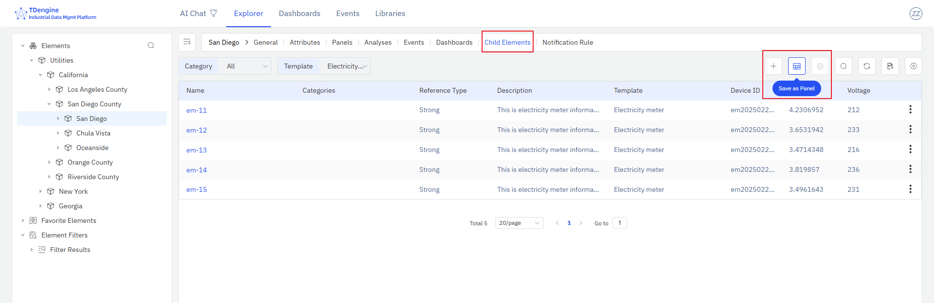Expand the Los Angeles County tree node
The image size is (934, 303).
click(49, 89)
